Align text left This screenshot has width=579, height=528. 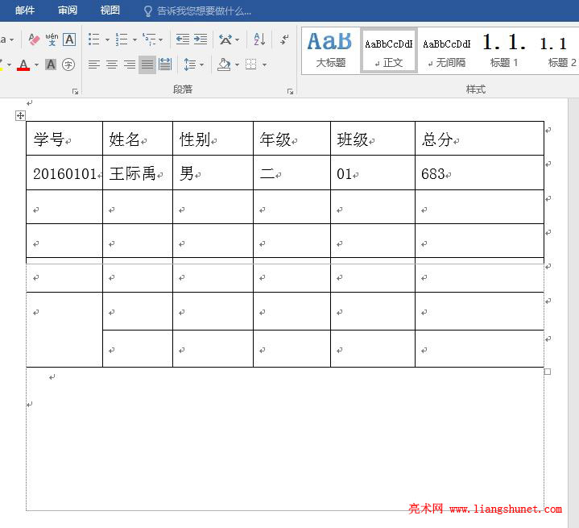click(94, 64)
